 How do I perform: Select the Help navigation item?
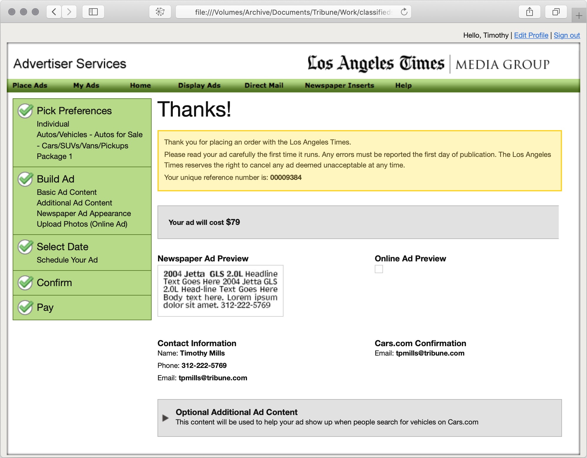(x=404, y=85)
